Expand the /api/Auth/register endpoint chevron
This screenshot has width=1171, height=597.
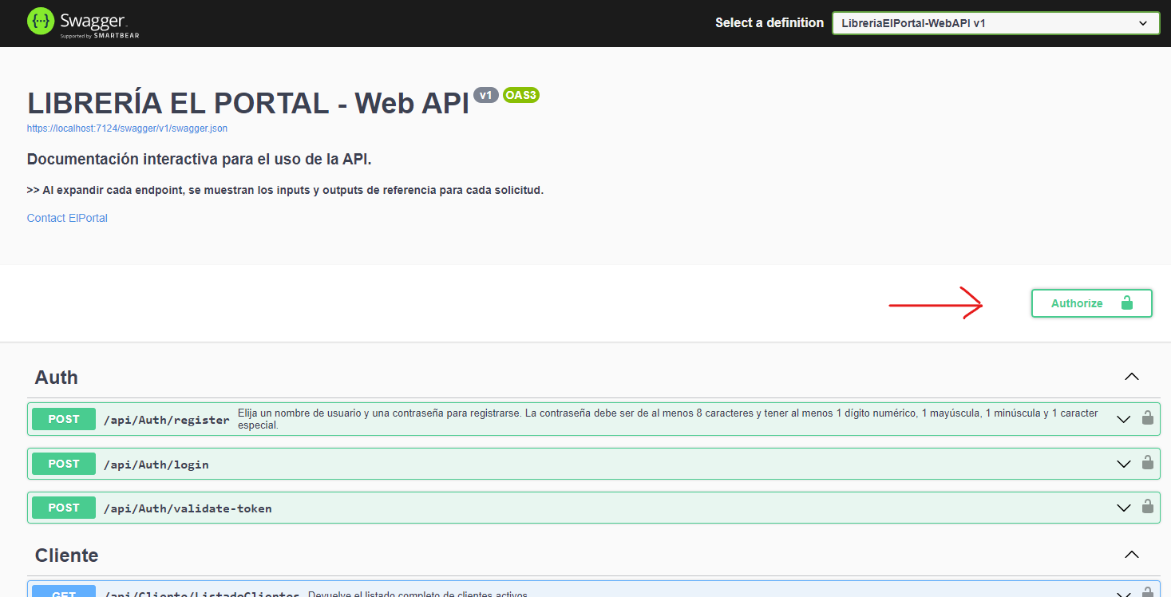click(x=1124, y=419)
